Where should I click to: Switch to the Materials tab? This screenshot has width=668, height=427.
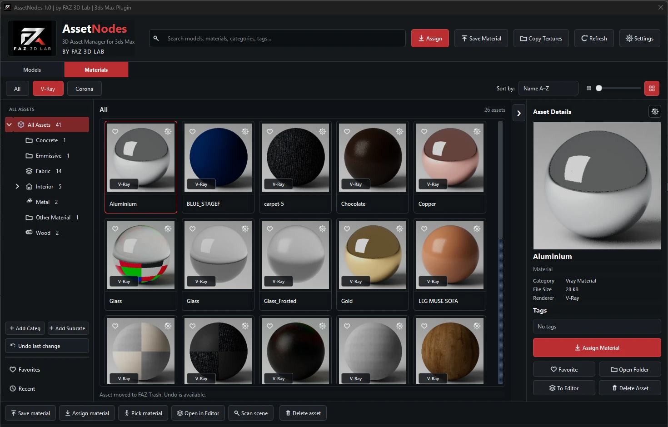point(96,70)
